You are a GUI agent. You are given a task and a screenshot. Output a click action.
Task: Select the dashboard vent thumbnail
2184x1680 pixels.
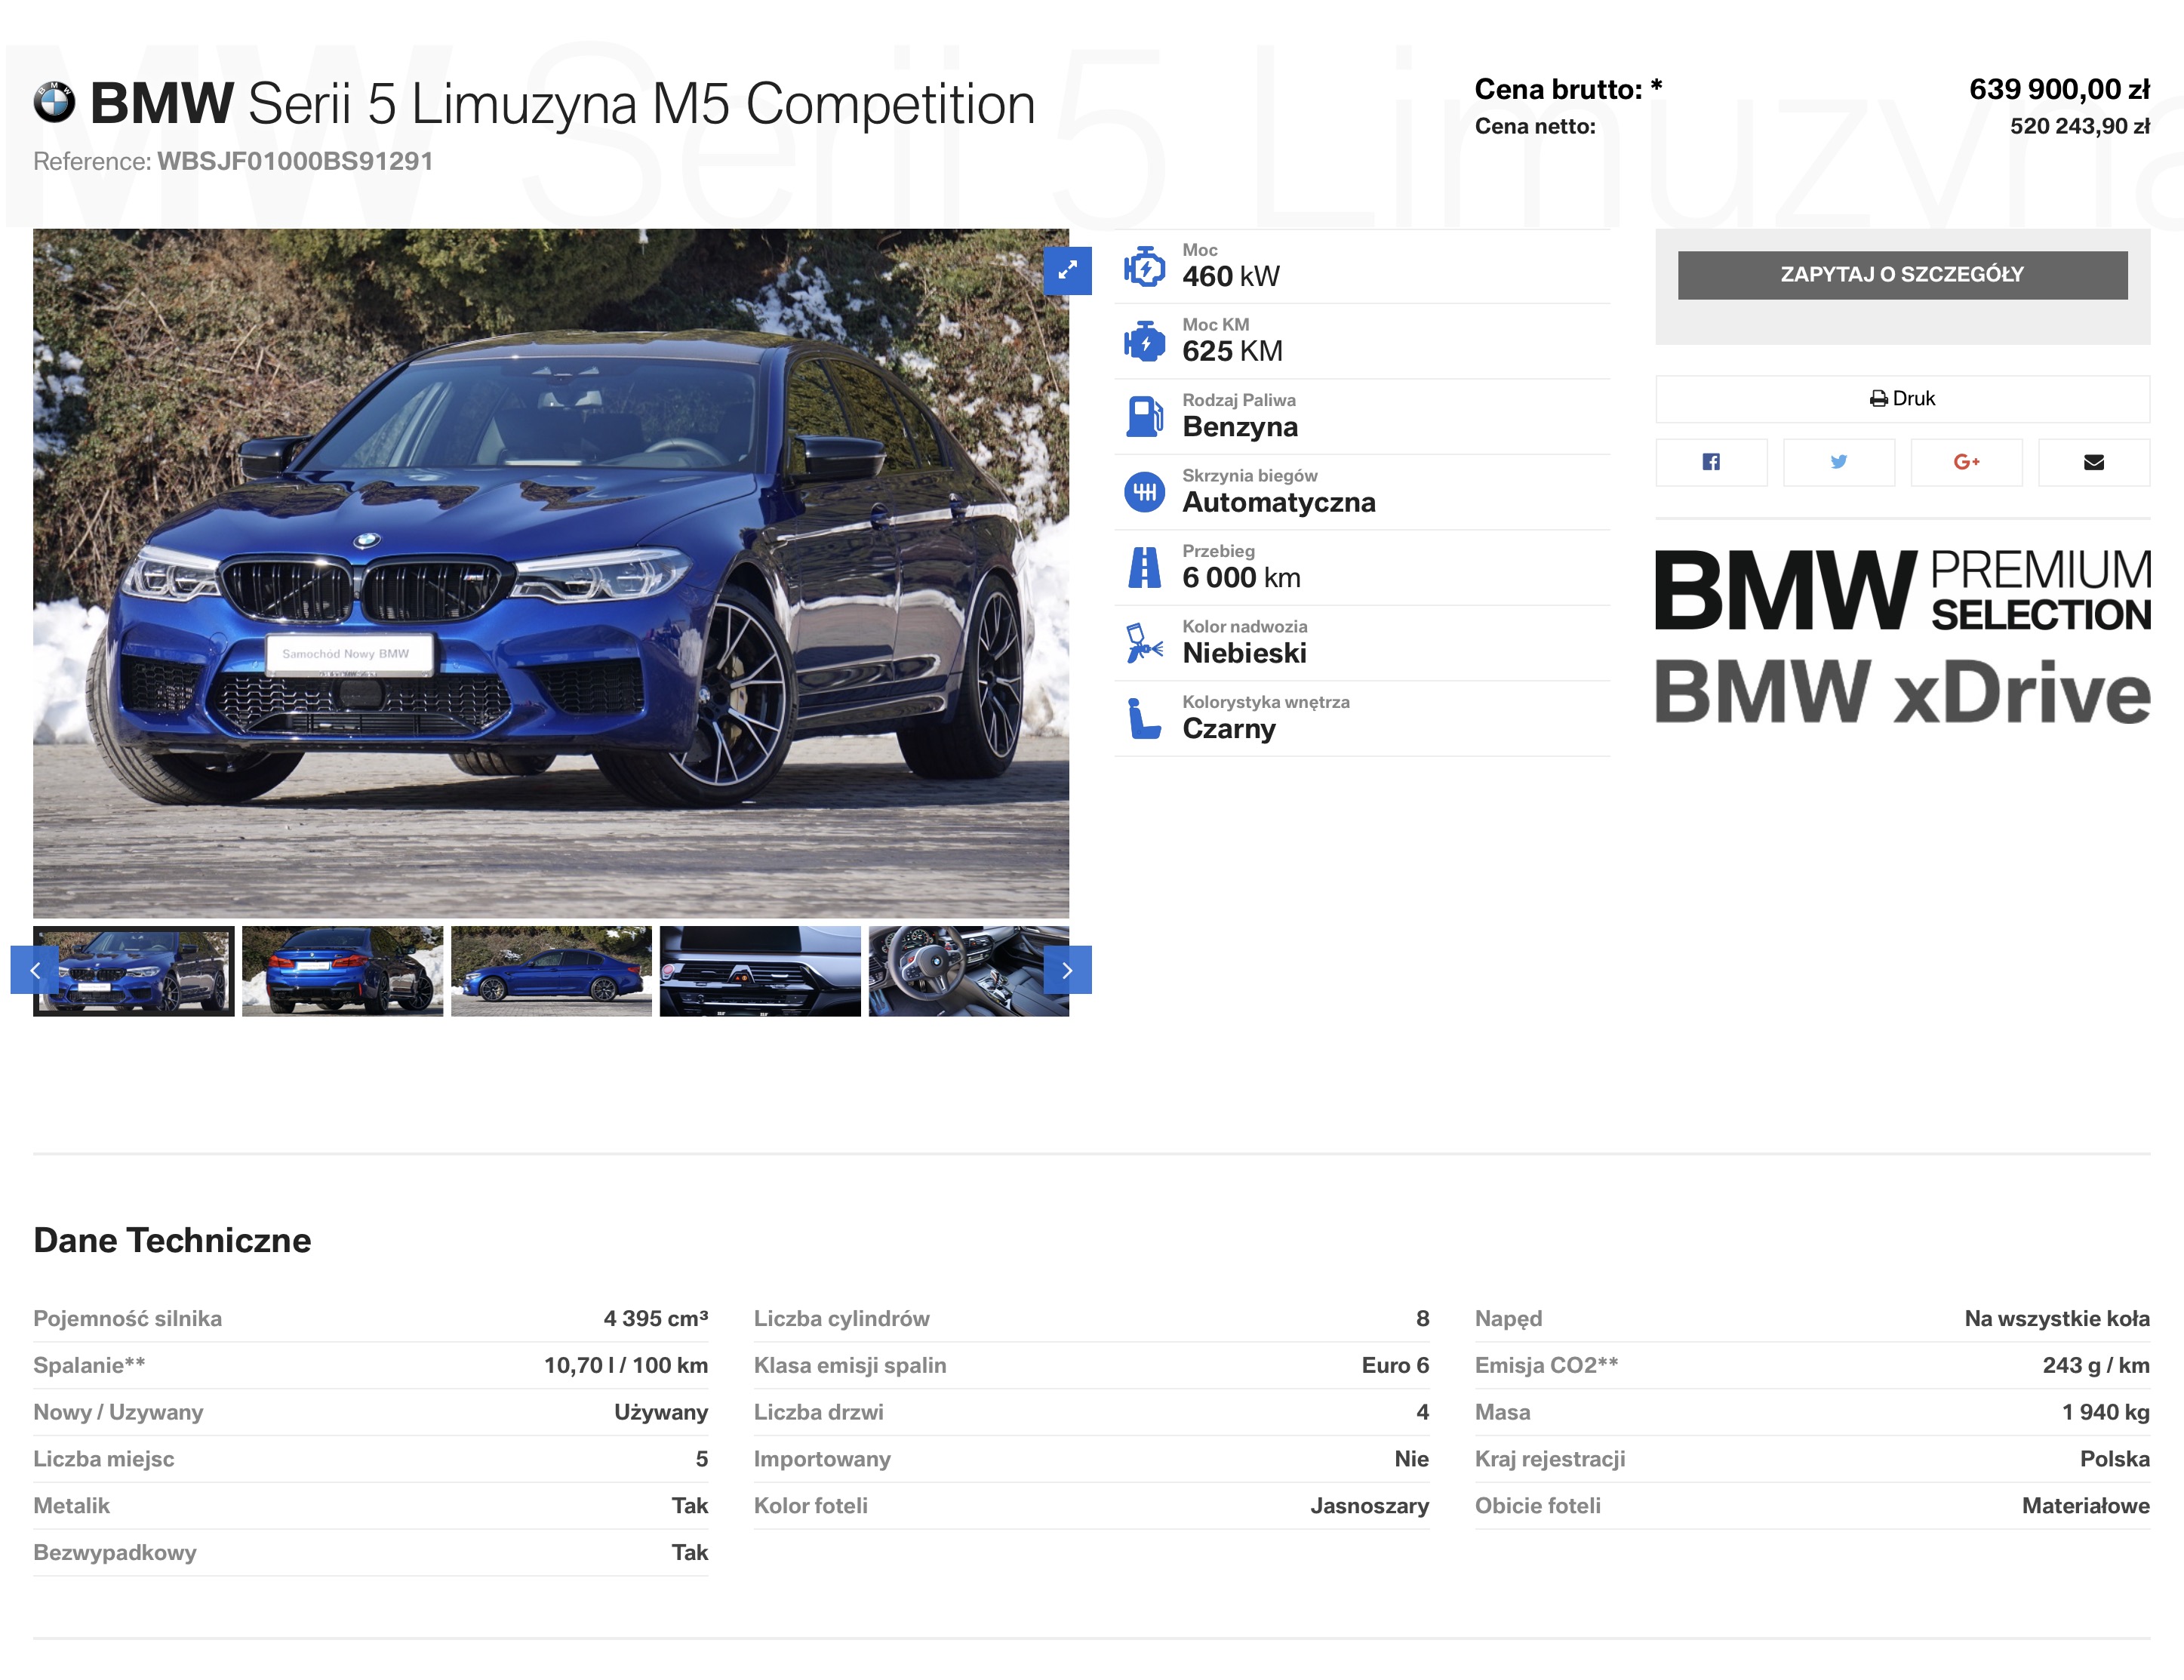click(760, 971)
